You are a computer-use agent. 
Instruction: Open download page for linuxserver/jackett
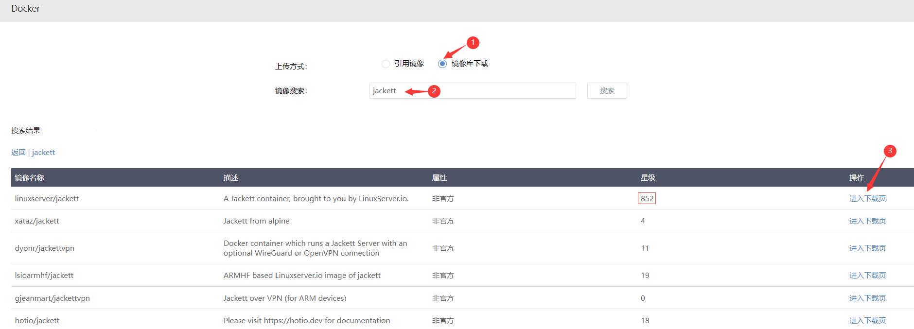pos(867,199)
